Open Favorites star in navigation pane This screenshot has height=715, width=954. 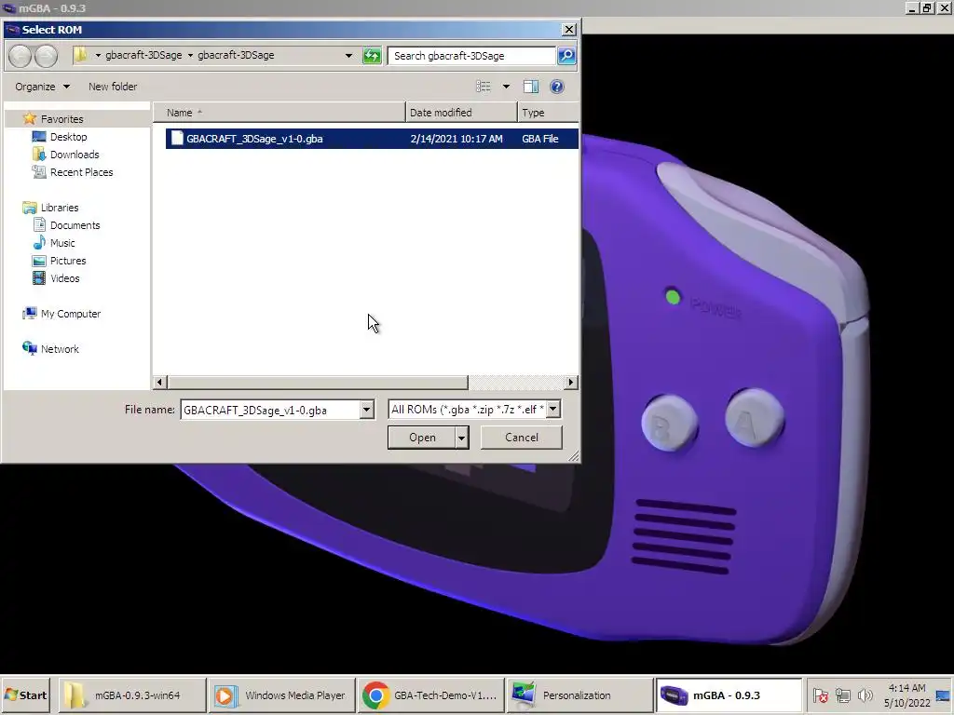(29, 118)
